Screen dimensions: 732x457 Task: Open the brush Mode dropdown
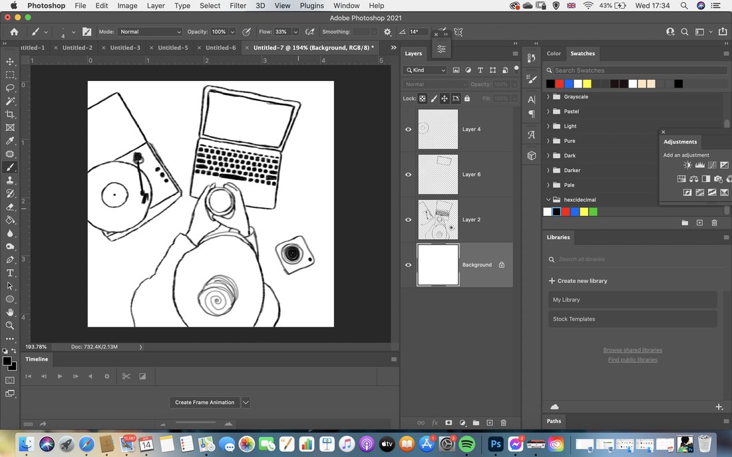(150, 32)
